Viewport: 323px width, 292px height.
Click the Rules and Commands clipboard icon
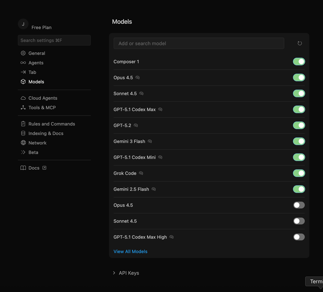click(23, 124)
